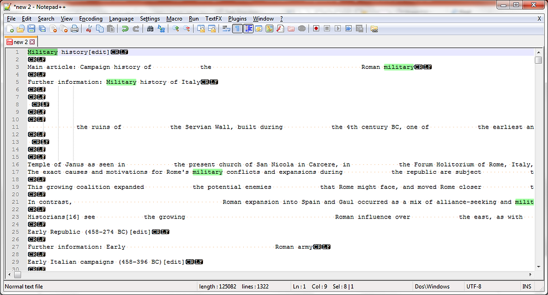Undo the last edit with the green arrow
The image size is (548, 295).
(125, 29)
